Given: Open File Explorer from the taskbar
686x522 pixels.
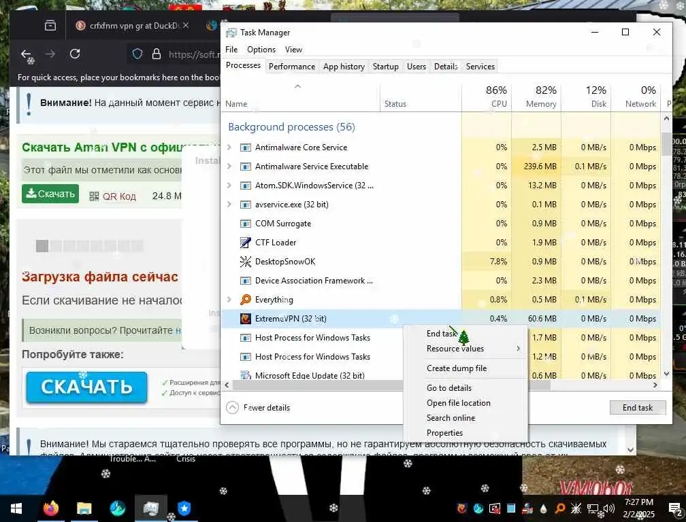Looking at the screenshot, I should coord(84,508).
